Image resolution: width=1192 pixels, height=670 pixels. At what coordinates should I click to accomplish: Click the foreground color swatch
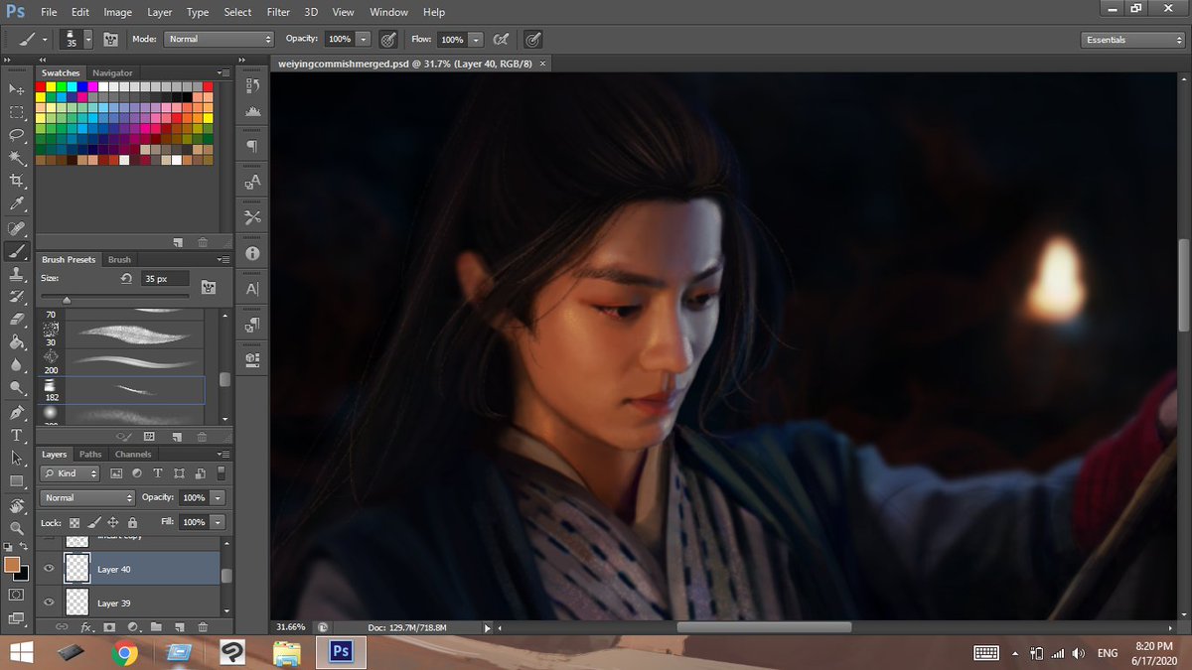[x=12, y=564]
